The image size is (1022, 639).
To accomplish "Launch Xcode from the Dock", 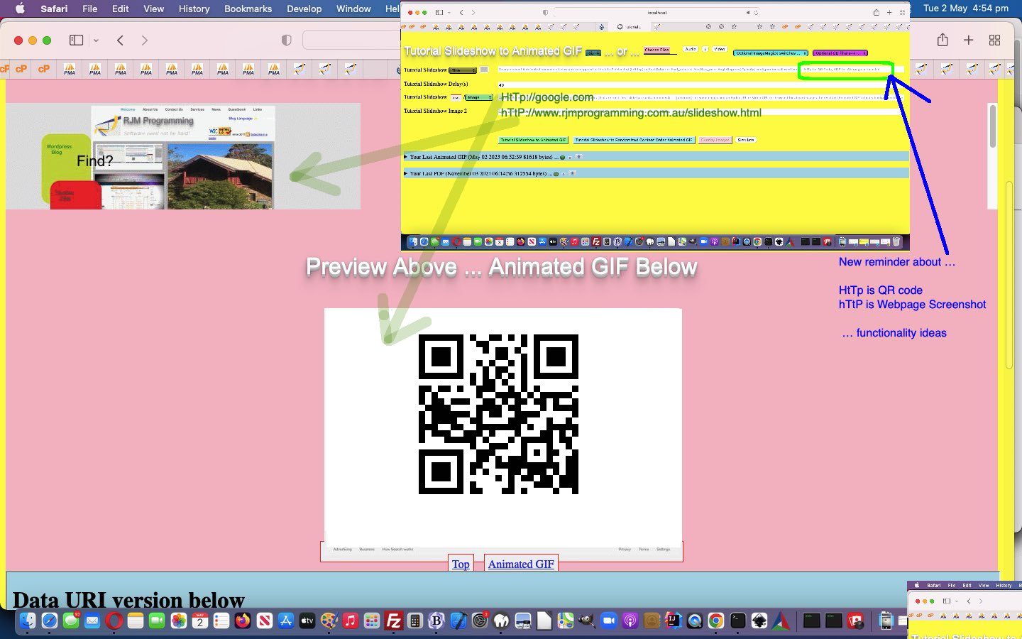I will [458, 621].
